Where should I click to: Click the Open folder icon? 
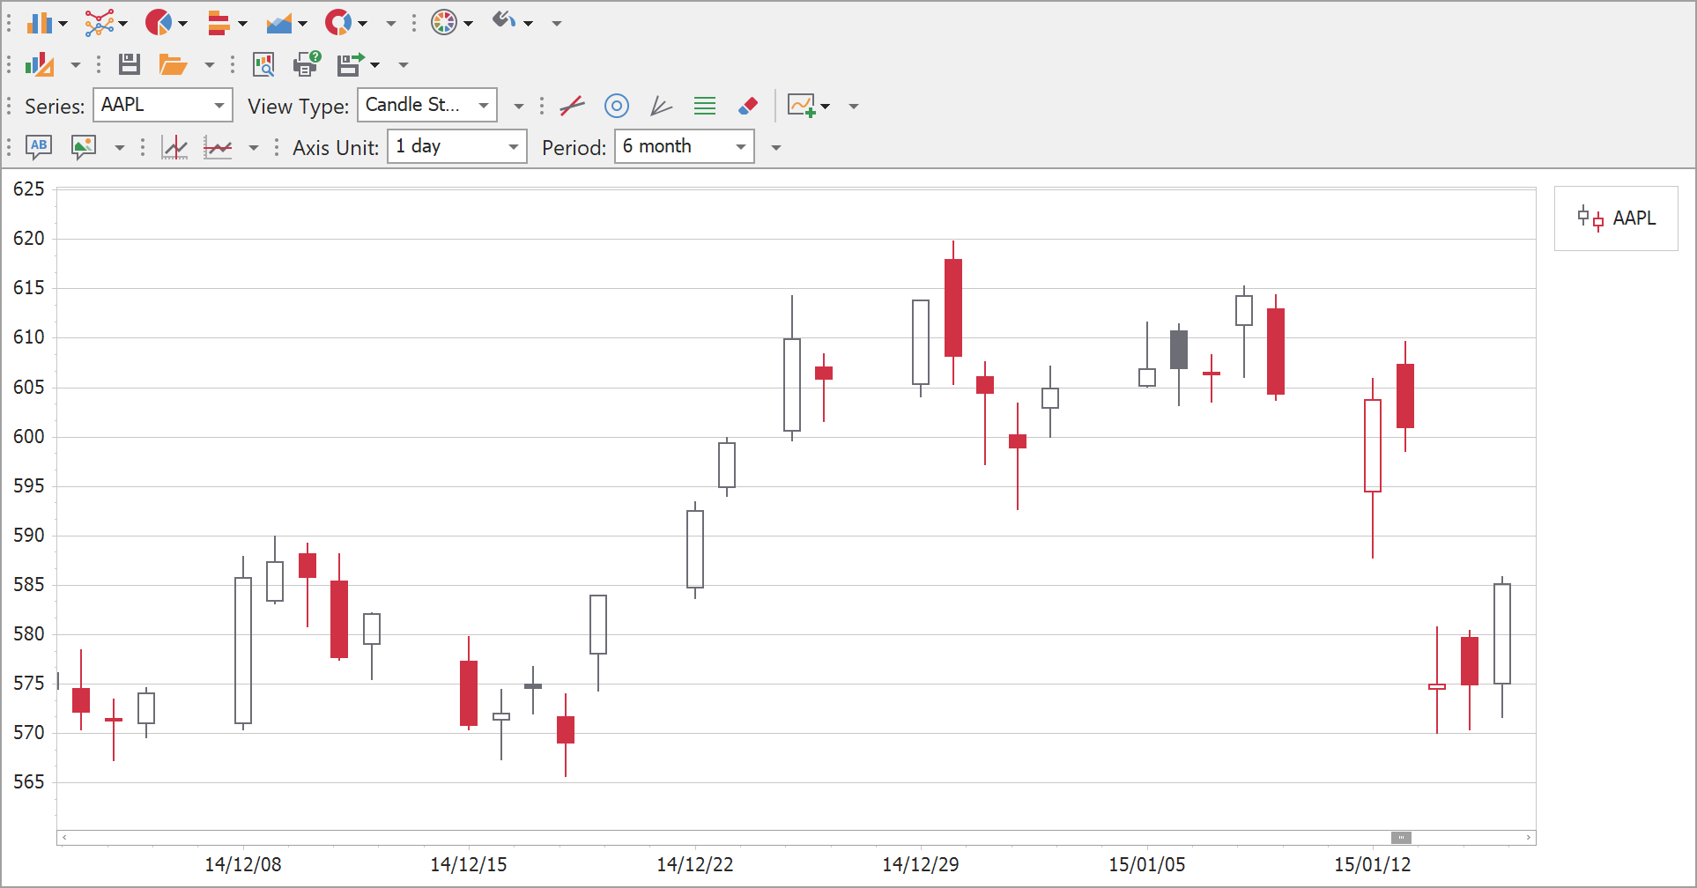(x=172, y=64)
